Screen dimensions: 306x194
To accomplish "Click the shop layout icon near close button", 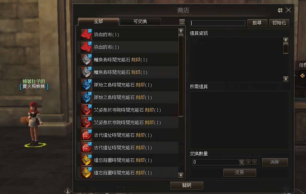I will click(x=280, y=10).
